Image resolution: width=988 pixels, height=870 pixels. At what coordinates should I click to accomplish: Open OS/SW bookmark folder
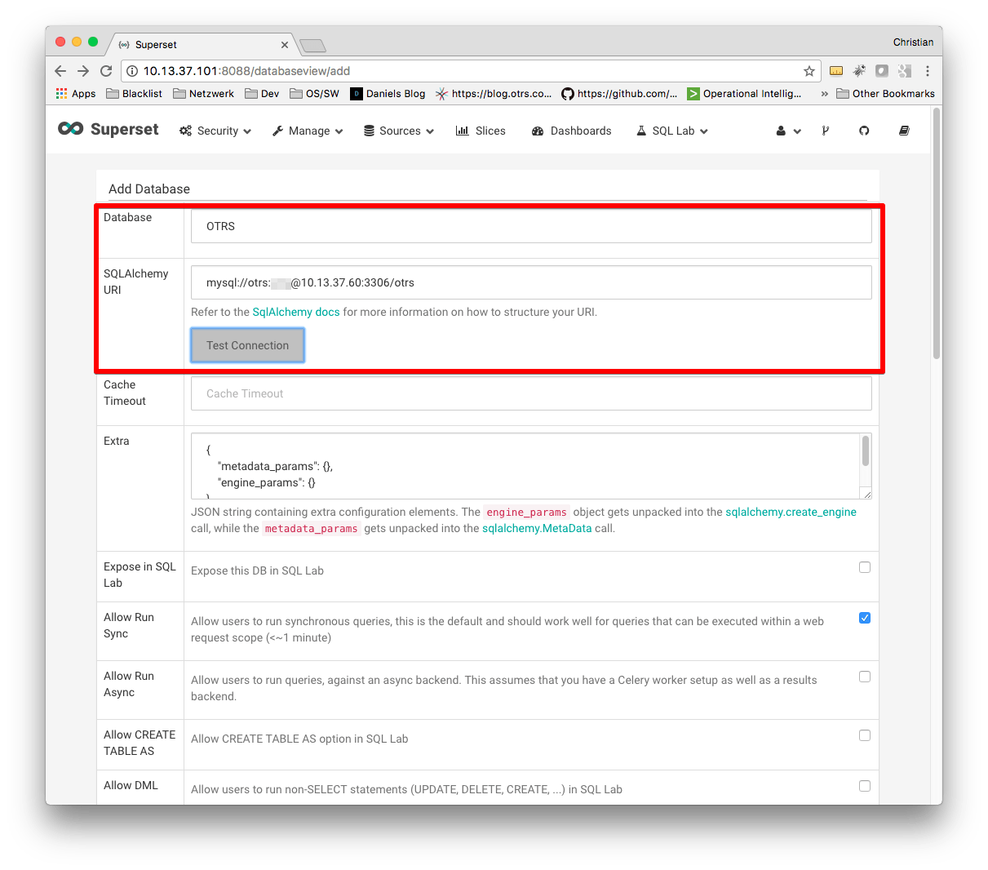314,94
